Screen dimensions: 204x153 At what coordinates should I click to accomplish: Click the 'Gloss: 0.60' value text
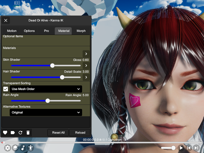pyautogui.click(x=81, y=60)
